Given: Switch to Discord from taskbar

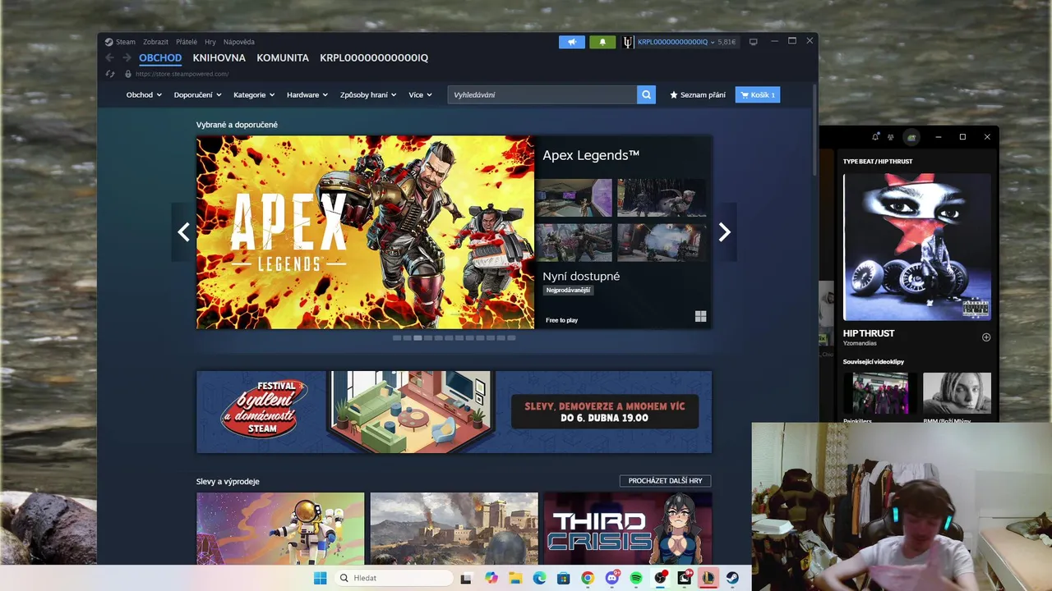Looking at the screenshot, I should [611, 578].
